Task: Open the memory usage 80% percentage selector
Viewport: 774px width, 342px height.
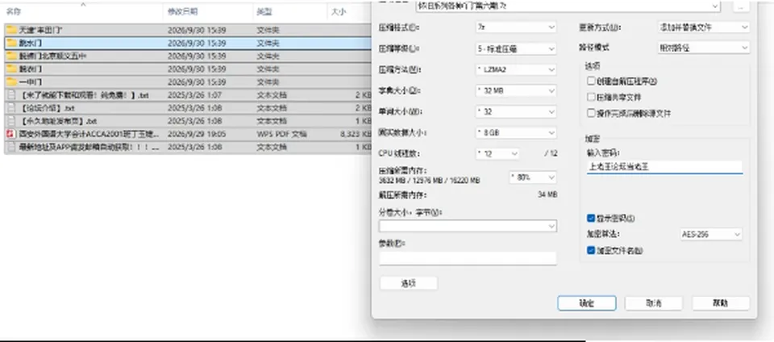Action: click(x=533, y=177)
